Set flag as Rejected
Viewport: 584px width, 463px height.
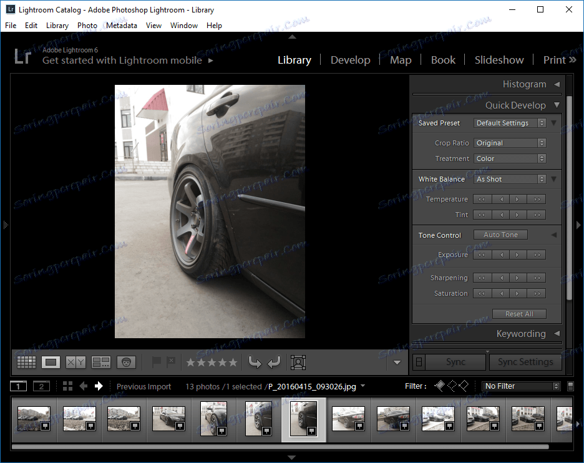(x=170, y=361)
